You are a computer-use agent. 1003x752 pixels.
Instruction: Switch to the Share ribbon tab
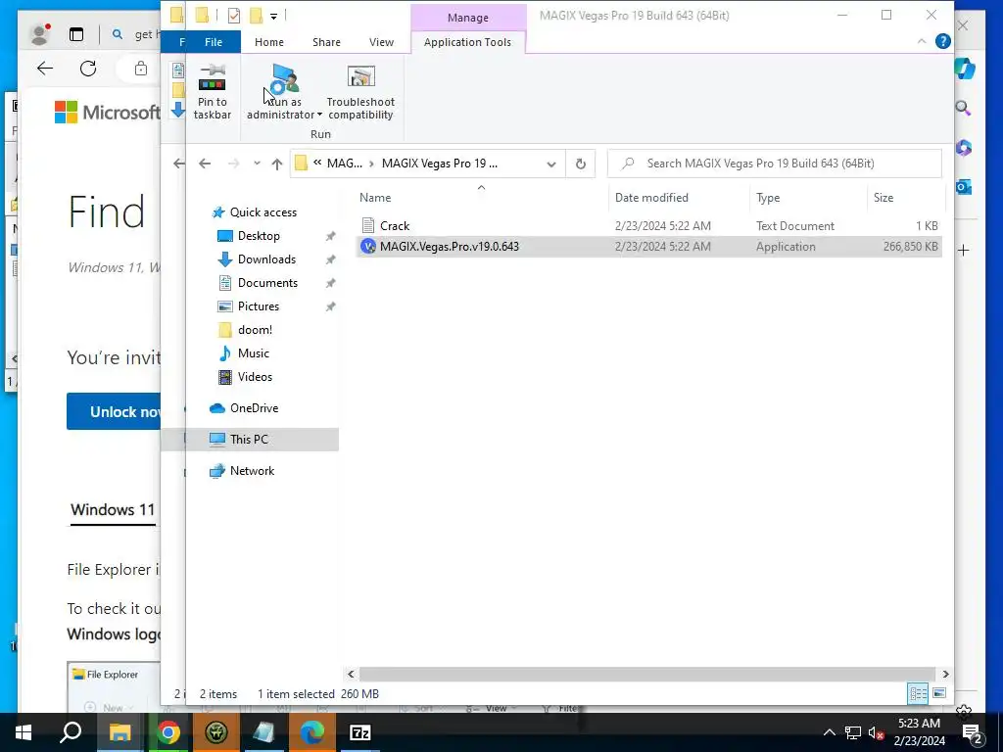326,42
